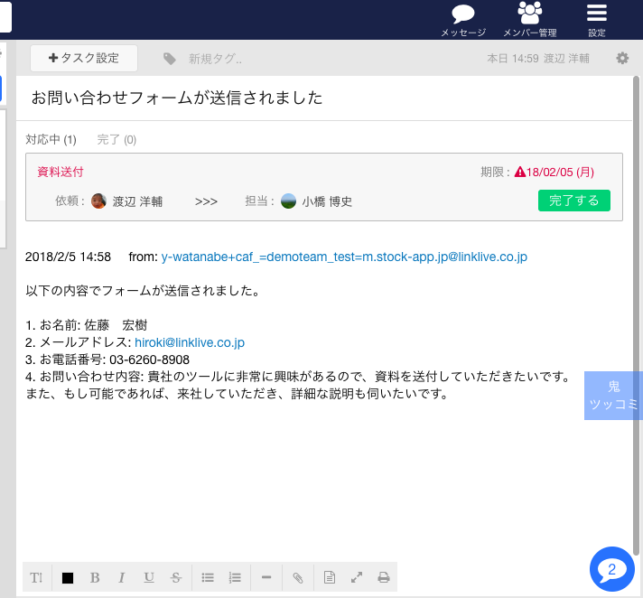Screen dimensions: 643x598
Task: Click the paperclip attach file icon
Action: click(298, 577)
